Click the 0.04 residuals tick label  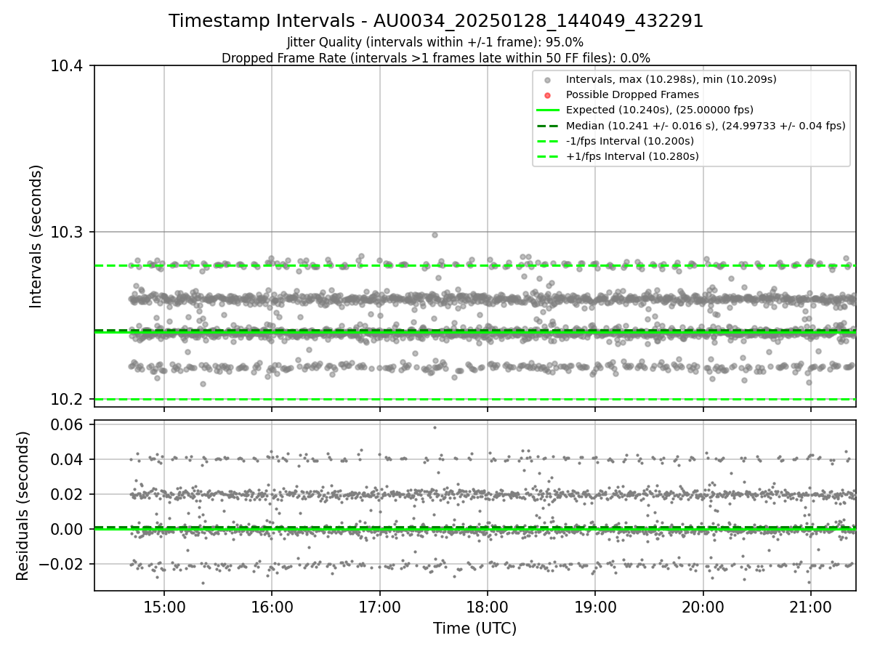(x=68, y=459)
